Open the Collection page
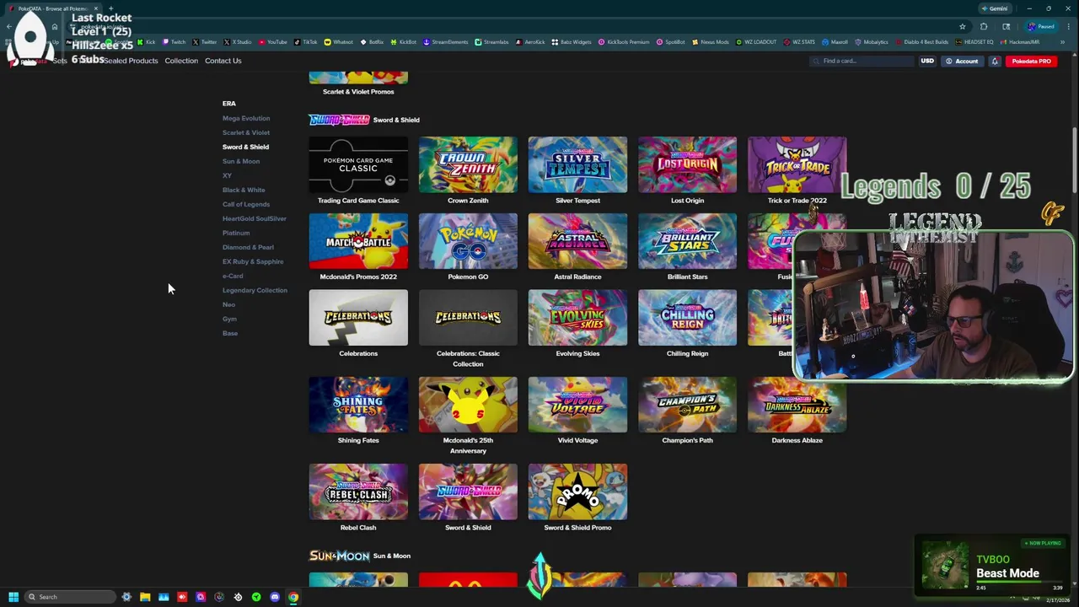Viewport: 1079px width, 607px height. pyautogui.click(x=181, y=61)
